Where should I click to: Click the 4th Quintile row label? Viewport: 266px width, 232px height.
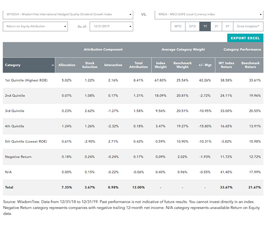[14, 126]
